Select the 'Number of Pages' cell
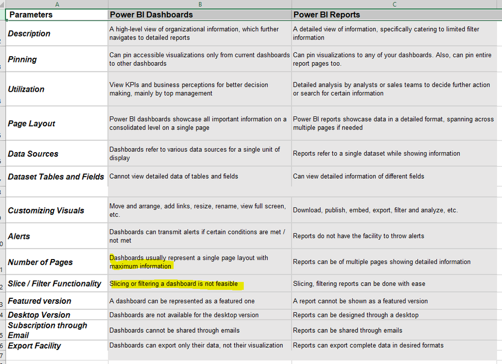Image resolution: width=502 pixels, height=364 pixels. [x=57, y=262]
